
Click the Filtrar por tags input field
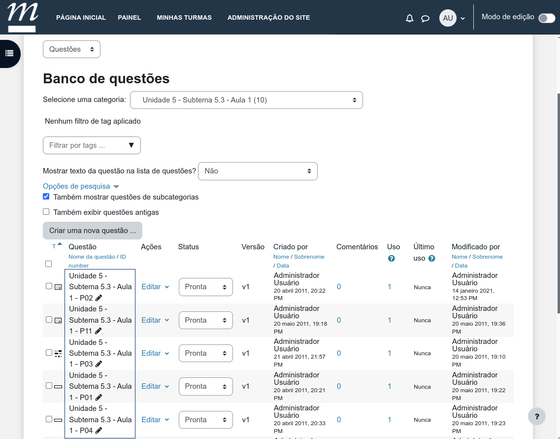pyautogui.click(x=86, y=145)
